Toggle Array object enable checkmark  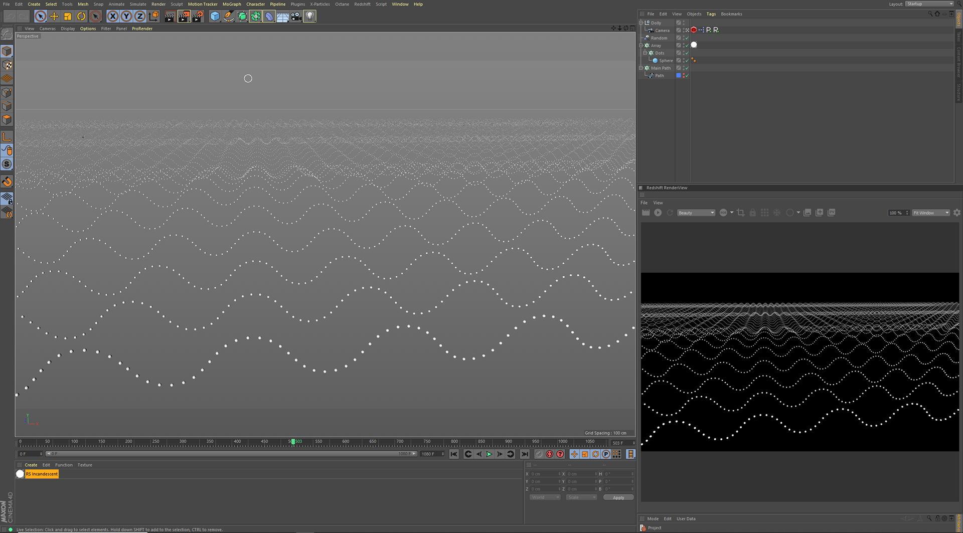687,45
